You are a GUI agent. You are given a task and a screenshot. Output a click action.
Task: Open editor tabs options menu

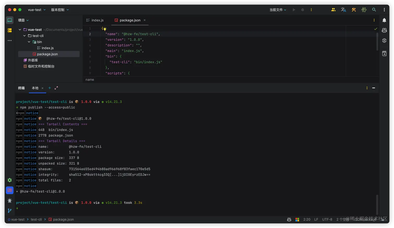pyautogui.click(x=374, y=20)
